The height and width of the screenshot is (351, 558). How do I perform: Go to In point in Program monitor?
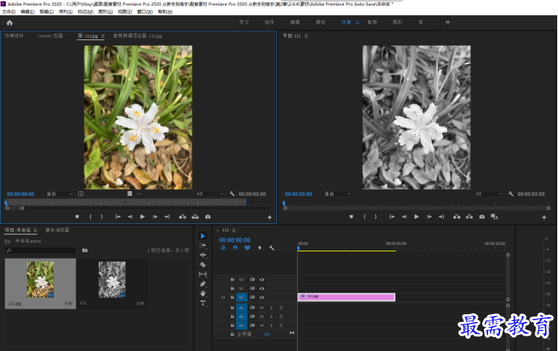392,217
